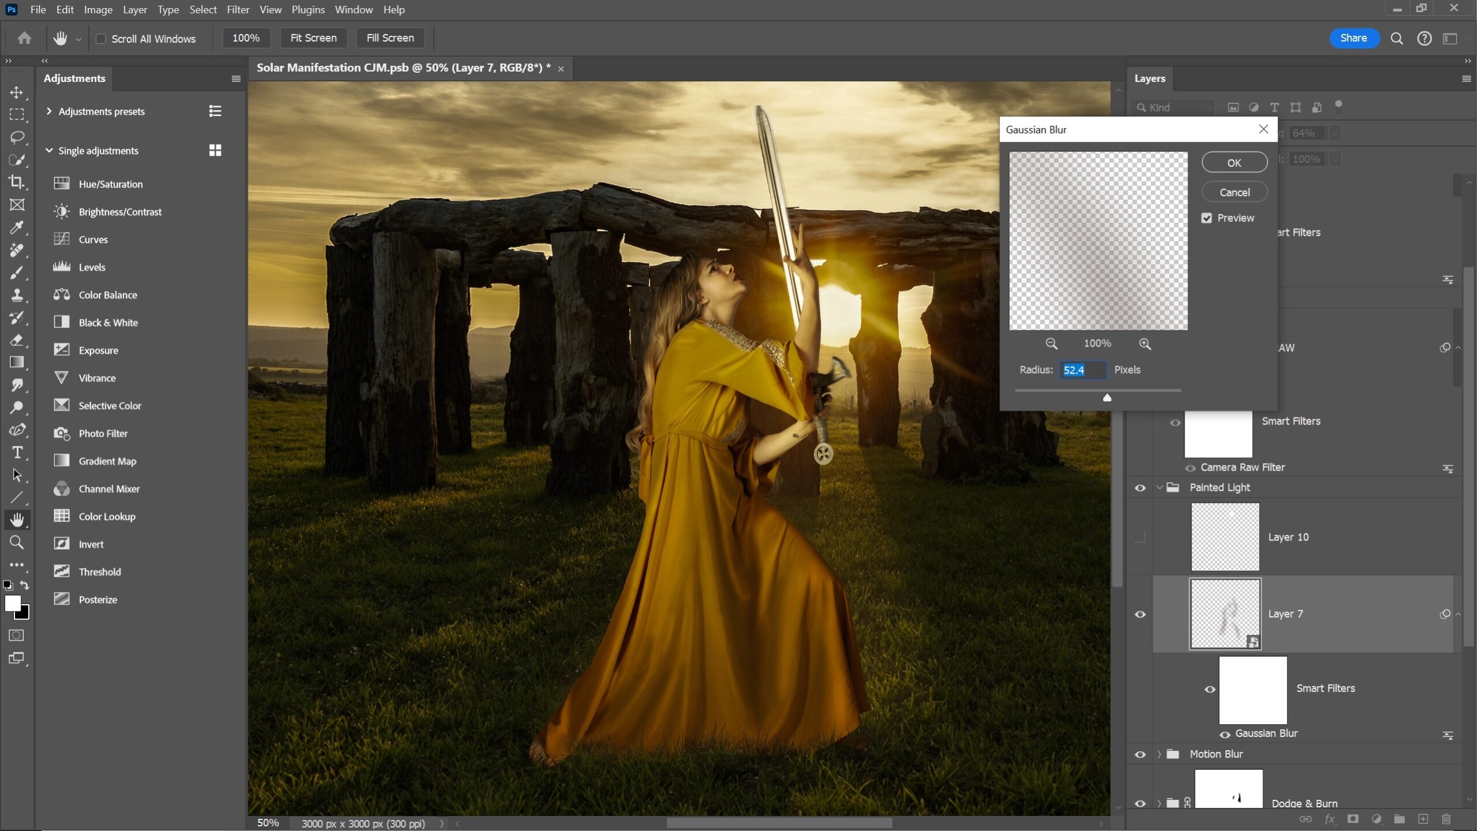Disable the Preview checkbox in Gaussian Blur
The width and height of the screenshot is (1478, 831).
pyautogui.click(x=1207, y=218)
